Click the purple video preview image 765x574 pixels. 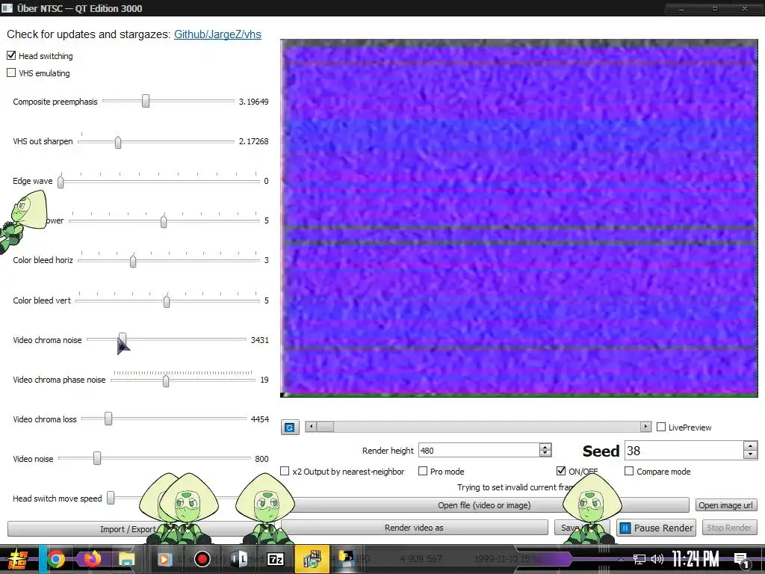coord(519,218)
